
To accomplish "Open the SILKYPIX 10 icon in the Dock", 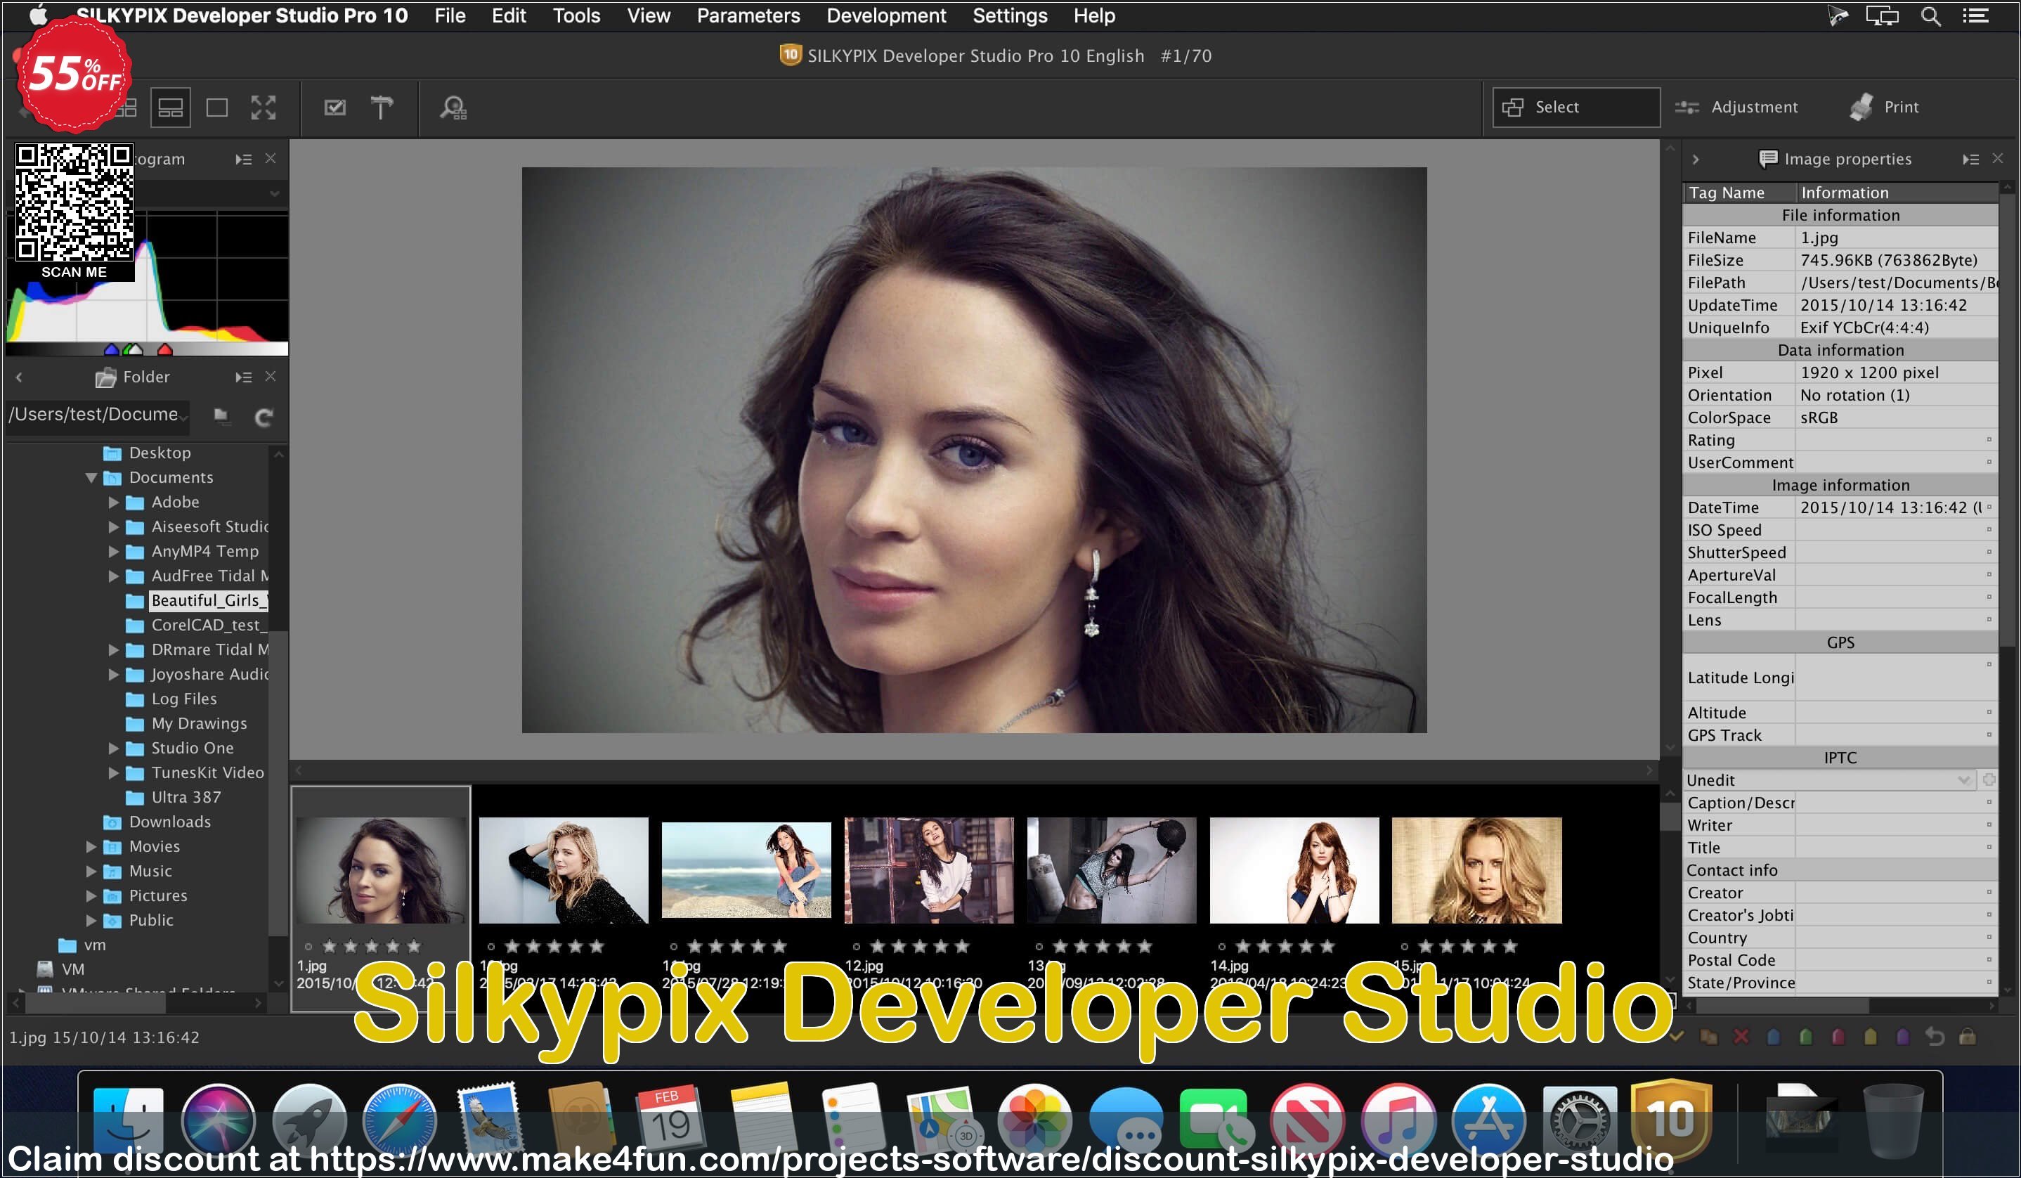I will (x=1671, y=1119).
